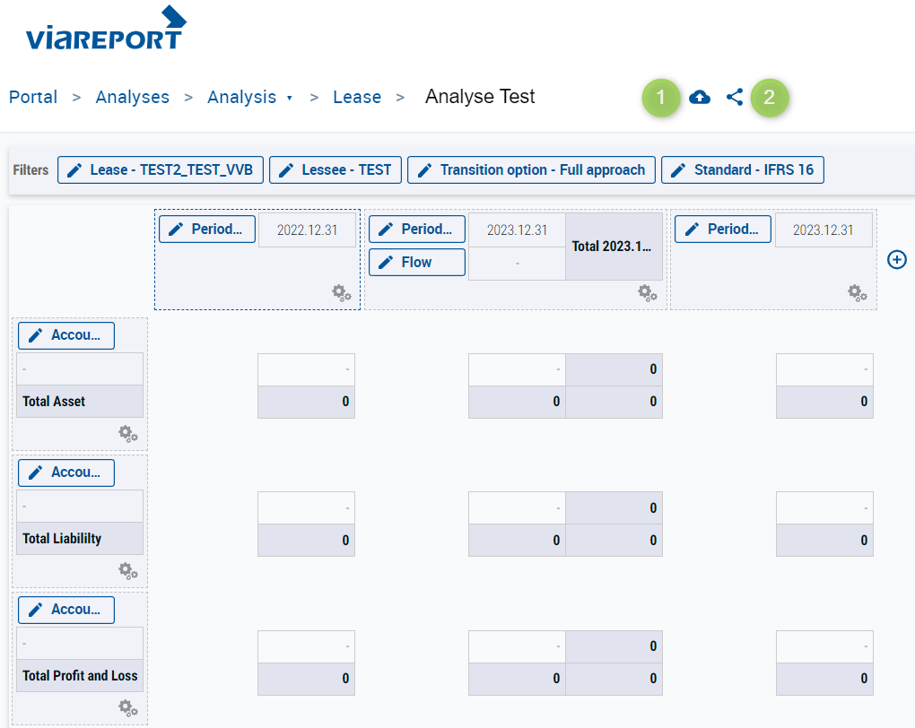Click the Viareport logo
Viewport: 915px width, 728px height.
click(106, 28)
